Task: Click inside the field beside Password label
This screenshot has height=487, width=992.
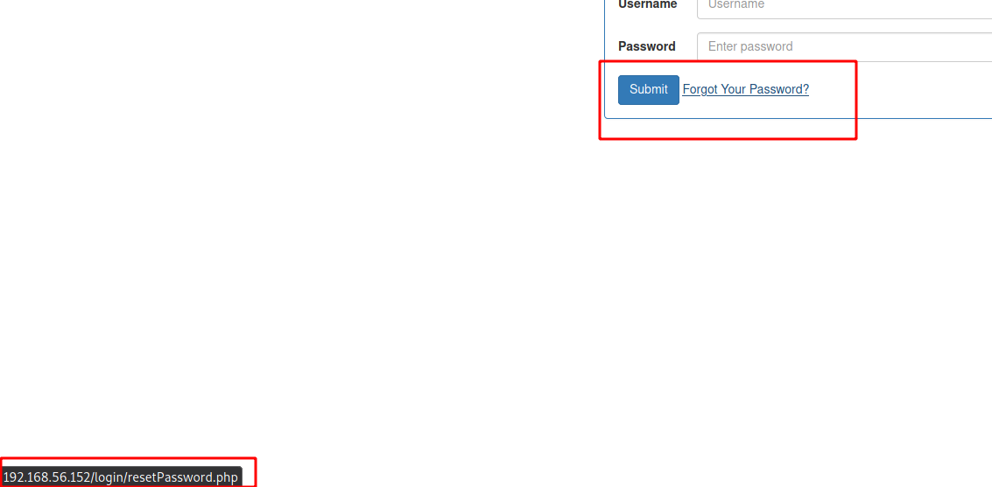Action: (845, 46)
